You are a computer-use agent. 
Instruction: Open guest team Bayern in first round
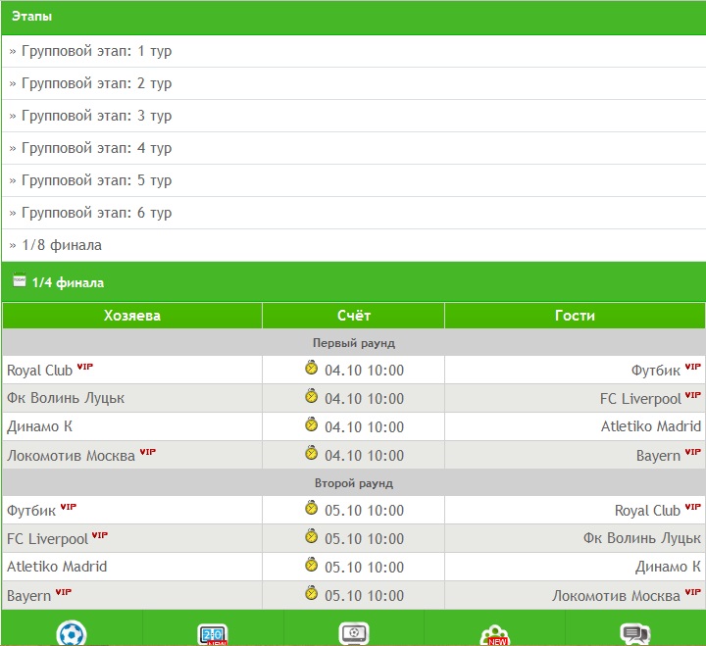coord(658,456)
